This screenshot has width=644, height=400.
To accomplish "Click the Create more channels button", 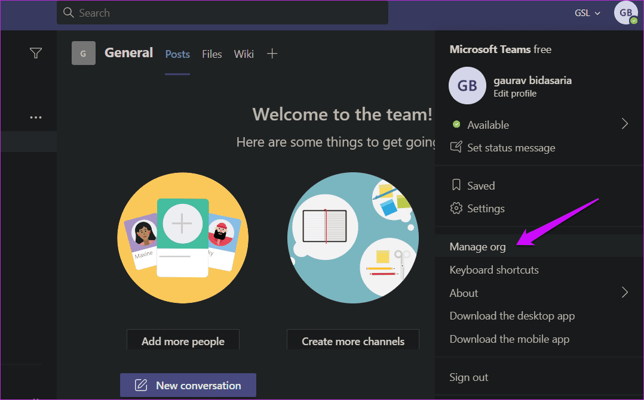I will tap(353, 340).
